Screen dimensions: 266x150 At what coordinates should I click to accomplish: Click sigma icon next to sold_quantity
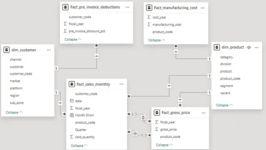pyautogui.click(x=72, y=137)
